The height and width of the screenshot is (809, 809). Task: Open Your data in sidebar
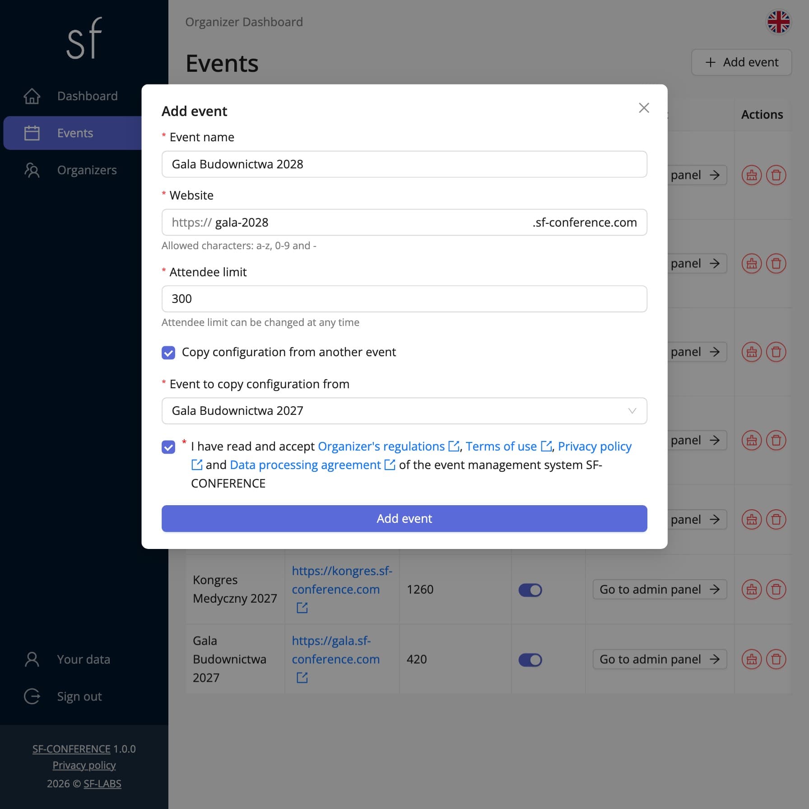pyautogui.click(x=84, y=660)
